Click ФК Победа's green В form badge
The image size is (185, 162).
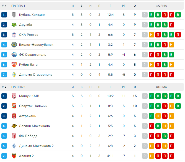[165, 136]
